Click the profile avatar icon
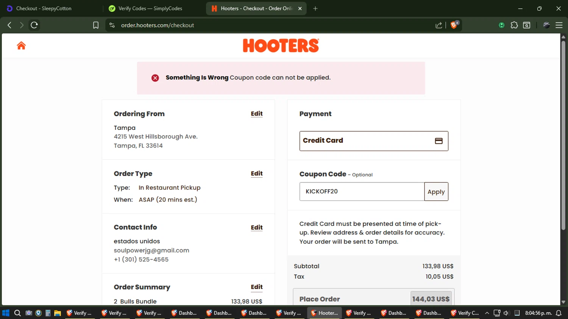 pos(546,25)
